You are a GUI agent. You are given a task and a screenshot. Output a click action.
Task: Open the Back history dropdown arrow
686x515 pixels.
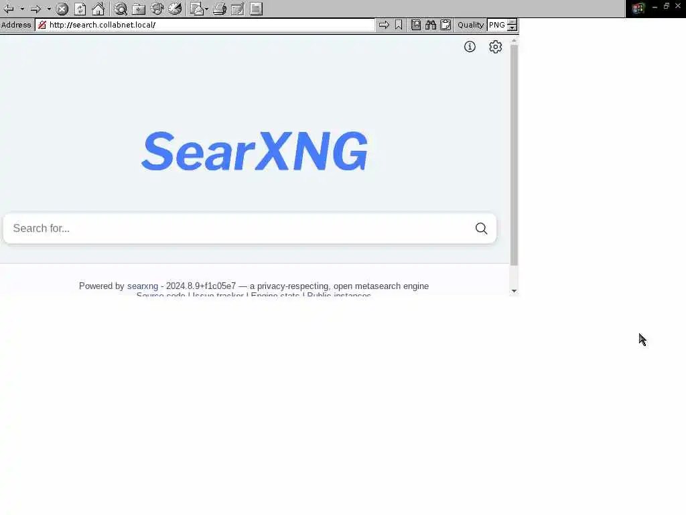click(22, 9)
